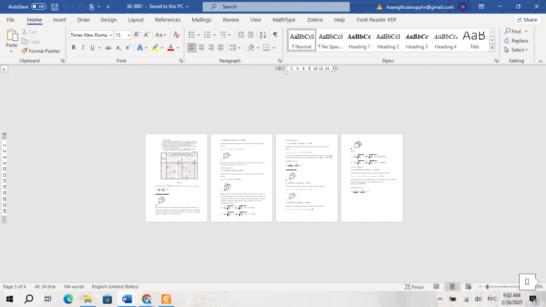Click the Format Painter brush icon
The height and width of the screenshot is (307, 546).
(x=25, y=51)
